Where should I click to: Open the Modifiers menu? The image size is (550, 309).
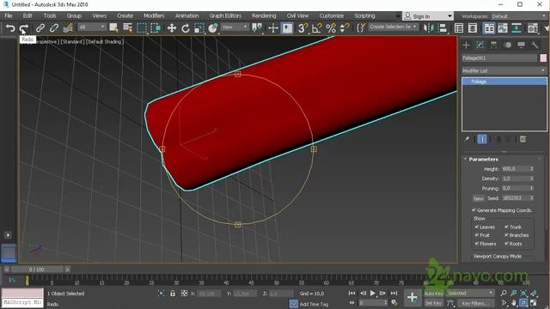pyautogui.click(x=154, y=15)
